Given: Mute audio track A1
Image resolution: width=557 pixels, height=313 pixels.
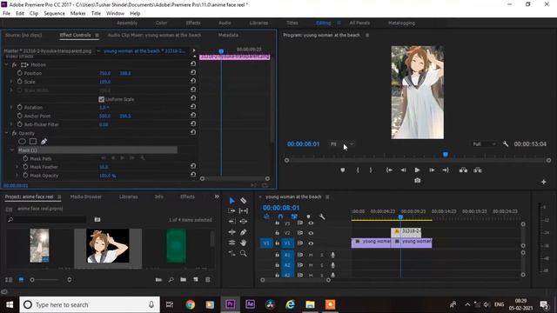Looking at the screenshot, I should [x=311, y=255].
